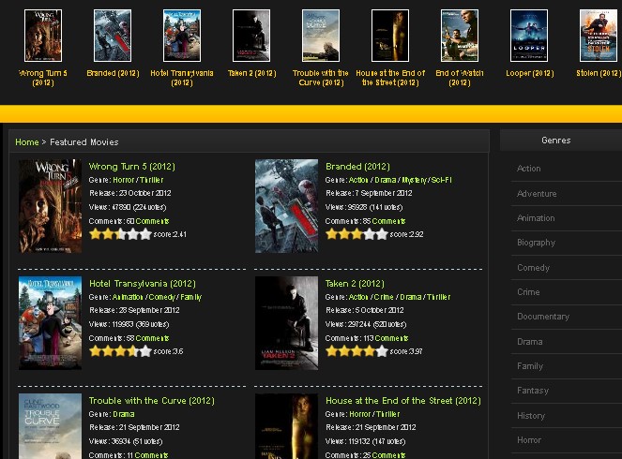The width and height of the screenshot is (622, 459).
Task: Select Sci-Fi genre under Branded
Action: coord(441,180)
